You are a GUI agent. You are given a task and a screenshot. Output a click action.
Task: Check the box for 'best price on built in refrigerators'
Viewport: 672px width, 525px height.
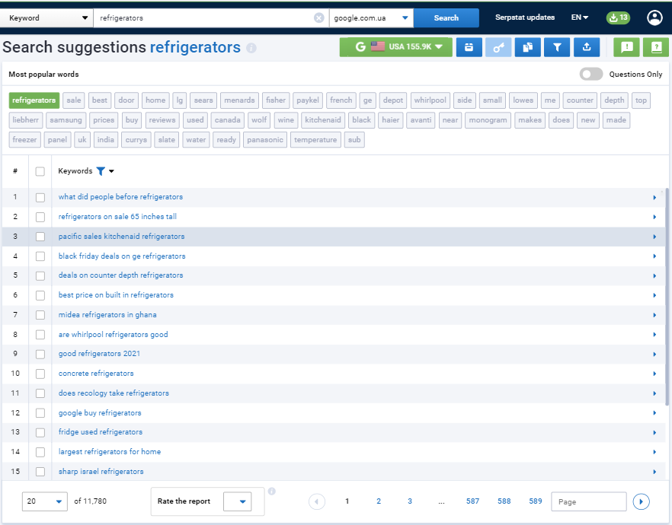40,295
